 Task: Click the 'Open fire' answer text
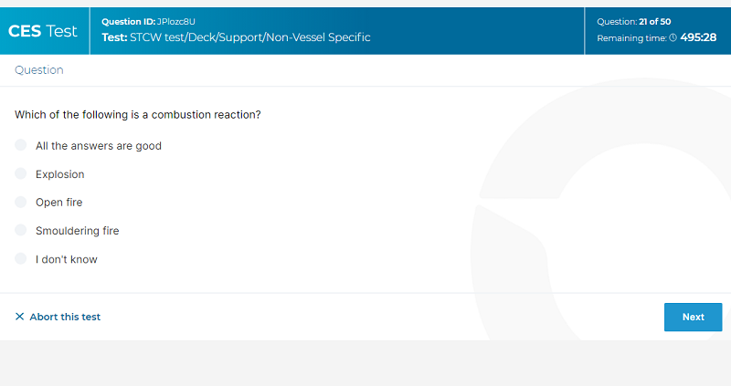click(59, 203)
